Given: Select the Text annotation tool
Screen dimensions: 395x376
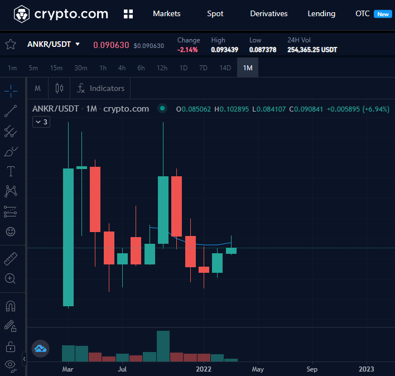Looking at the screenshot, I should (11, 171).
